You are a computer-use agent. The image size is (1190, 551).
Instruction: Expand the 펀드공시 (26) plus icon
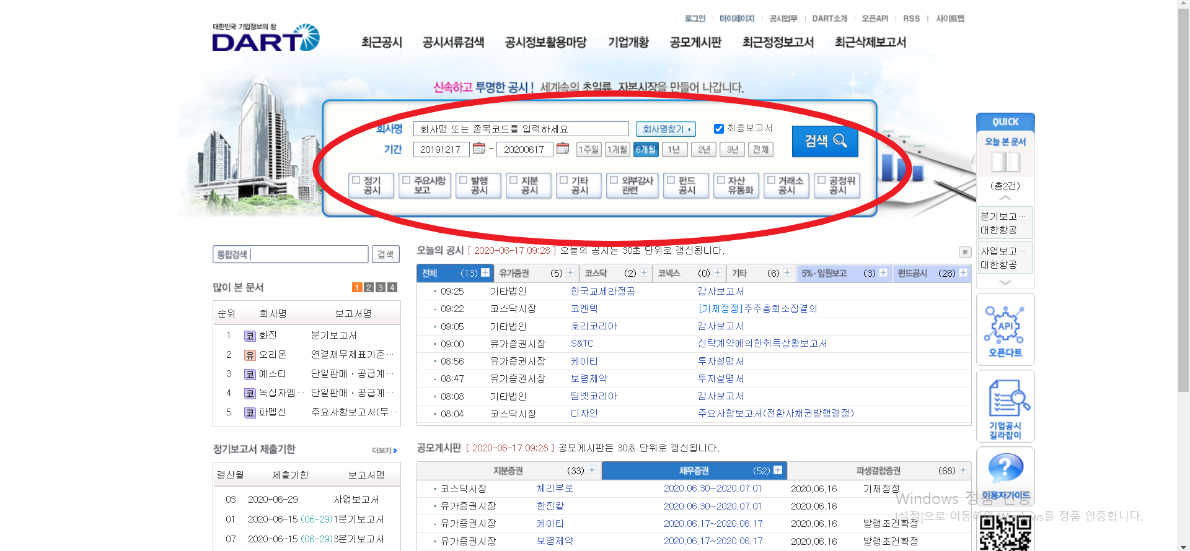963,272
